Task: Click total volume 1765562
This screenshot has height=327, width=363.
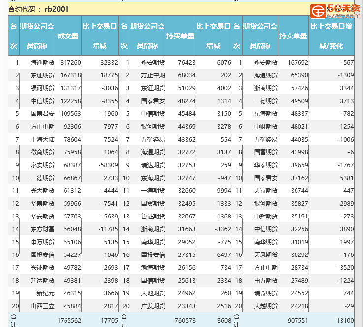Action: point(69,321)
